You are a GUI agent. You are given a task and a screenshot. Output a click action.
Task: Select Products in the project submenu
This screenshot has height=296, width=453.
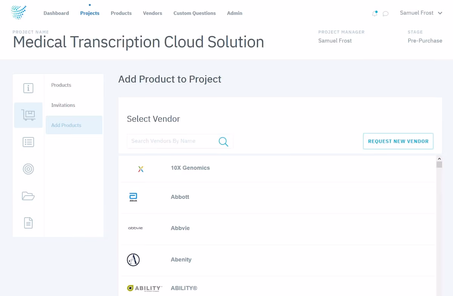click(x=61, y=85)
